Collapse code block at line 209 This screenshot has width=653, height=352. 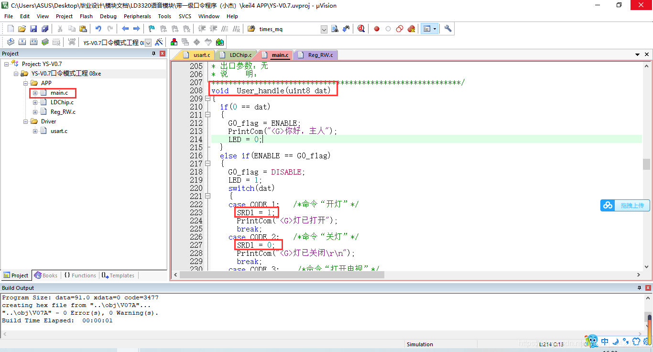pyautogui.click(x=207, y=99)
